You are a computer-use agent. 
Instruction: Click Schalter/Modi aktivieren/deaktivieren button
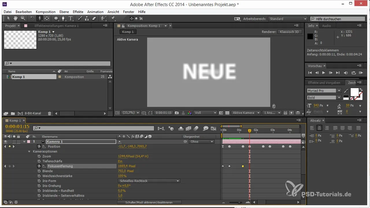(149, 203)
